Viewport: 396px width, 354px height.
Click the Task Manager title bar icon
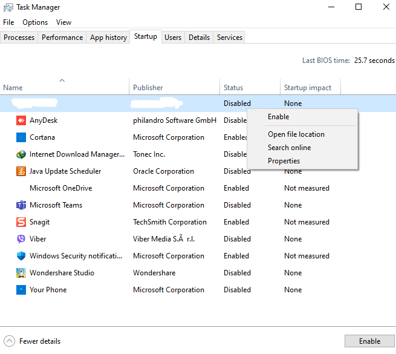pos(8,7)
